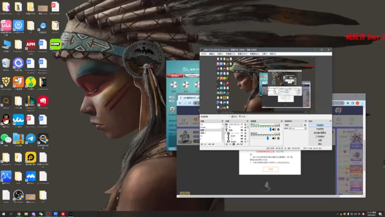Image resolution: width=385 pixels, height=217 pixels.
Task: Open the Qdown desktop shortcut
Action: click(6, 102)
